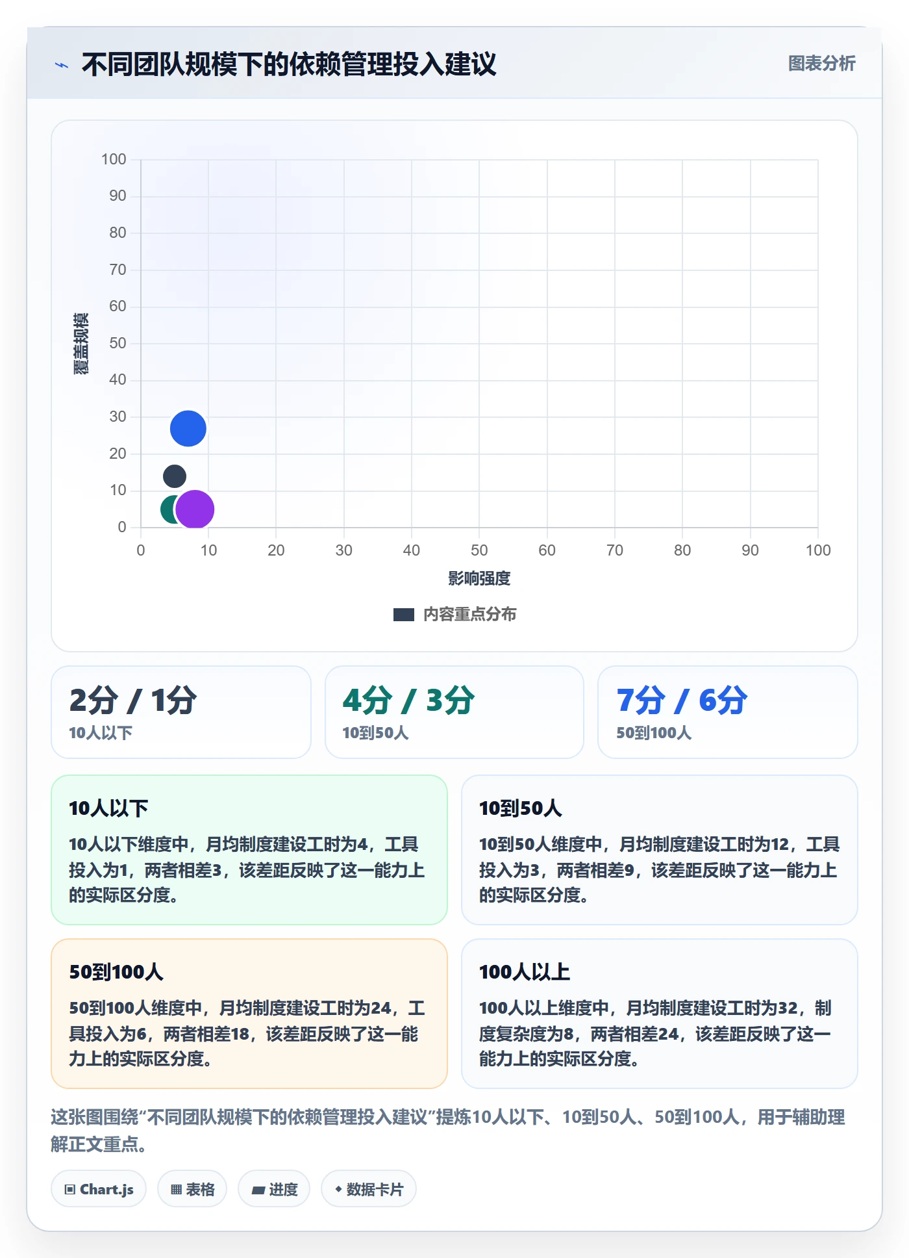The height and width of the screenshot is (1258, 909).
Task: Click the paragraph mentioning 两者相差3
Action: pyautogui.click(x=247, y=869)
